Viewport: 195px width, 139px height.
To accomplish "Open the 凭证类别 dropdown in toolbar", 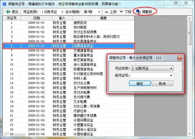I will click(x=62, y=12).
